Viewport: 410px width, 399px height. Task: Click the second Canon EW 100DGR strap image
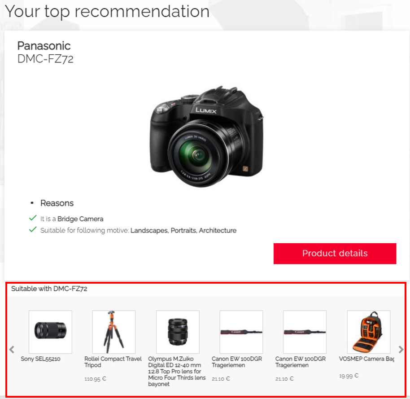pyautogui.click(x=305, y=332)
